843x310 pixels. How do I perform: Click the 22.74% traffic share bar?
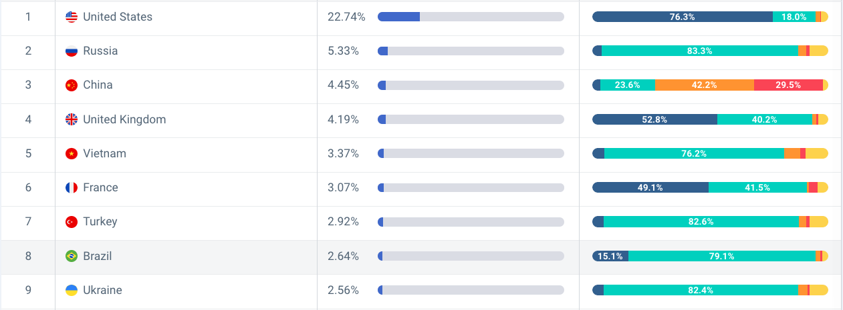(471, 17)
